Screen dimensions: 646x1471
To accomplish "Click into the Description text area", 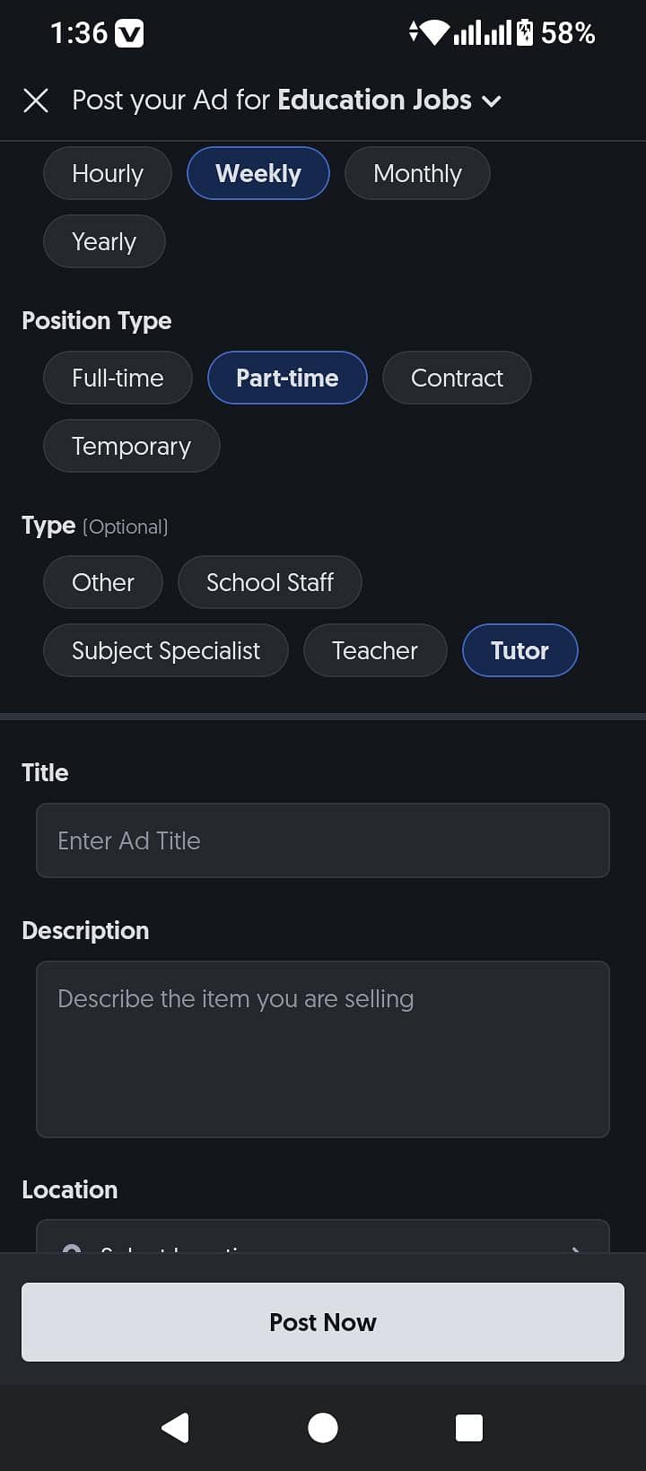I will [323, 1049].
